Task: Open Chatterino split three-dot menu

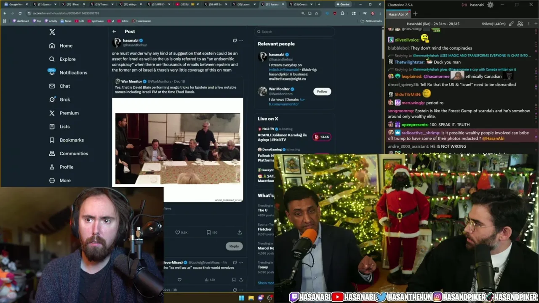Action: point(528,24)
